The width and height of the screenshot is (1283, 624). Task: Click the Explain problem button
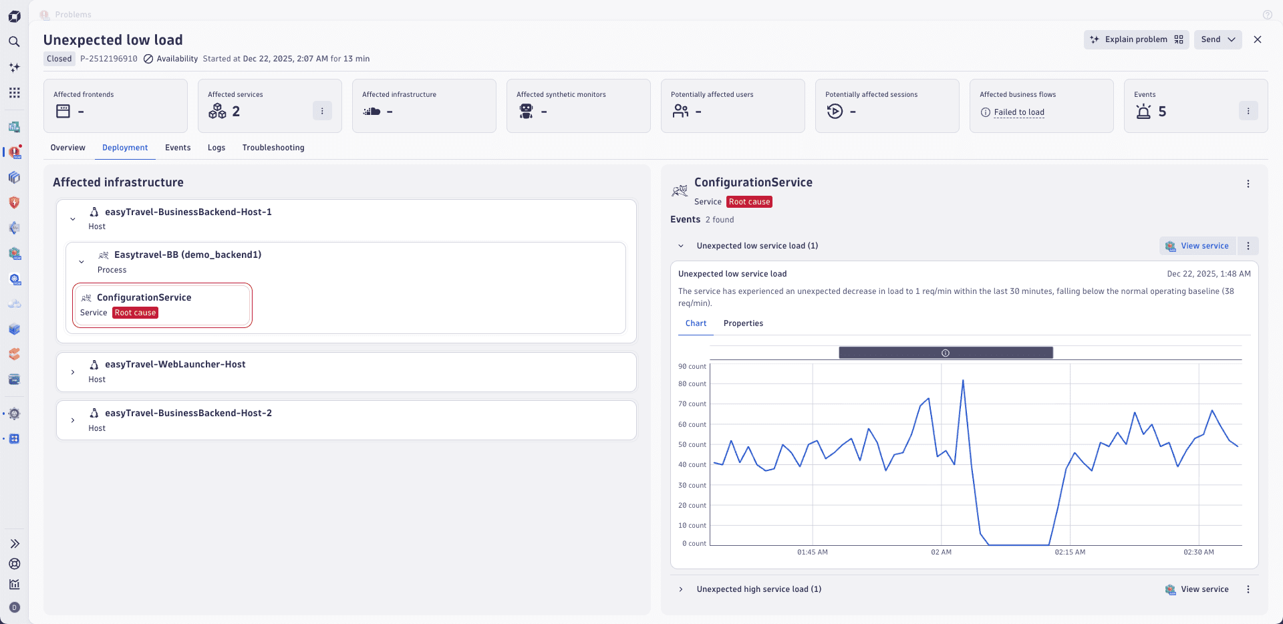tap(1136, 39)
